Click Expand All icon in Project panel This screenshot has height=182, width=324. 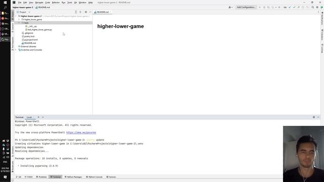76,12
